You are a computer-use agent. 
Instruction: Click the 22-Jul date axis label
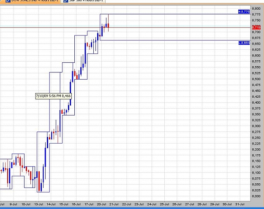pos(126,204)
